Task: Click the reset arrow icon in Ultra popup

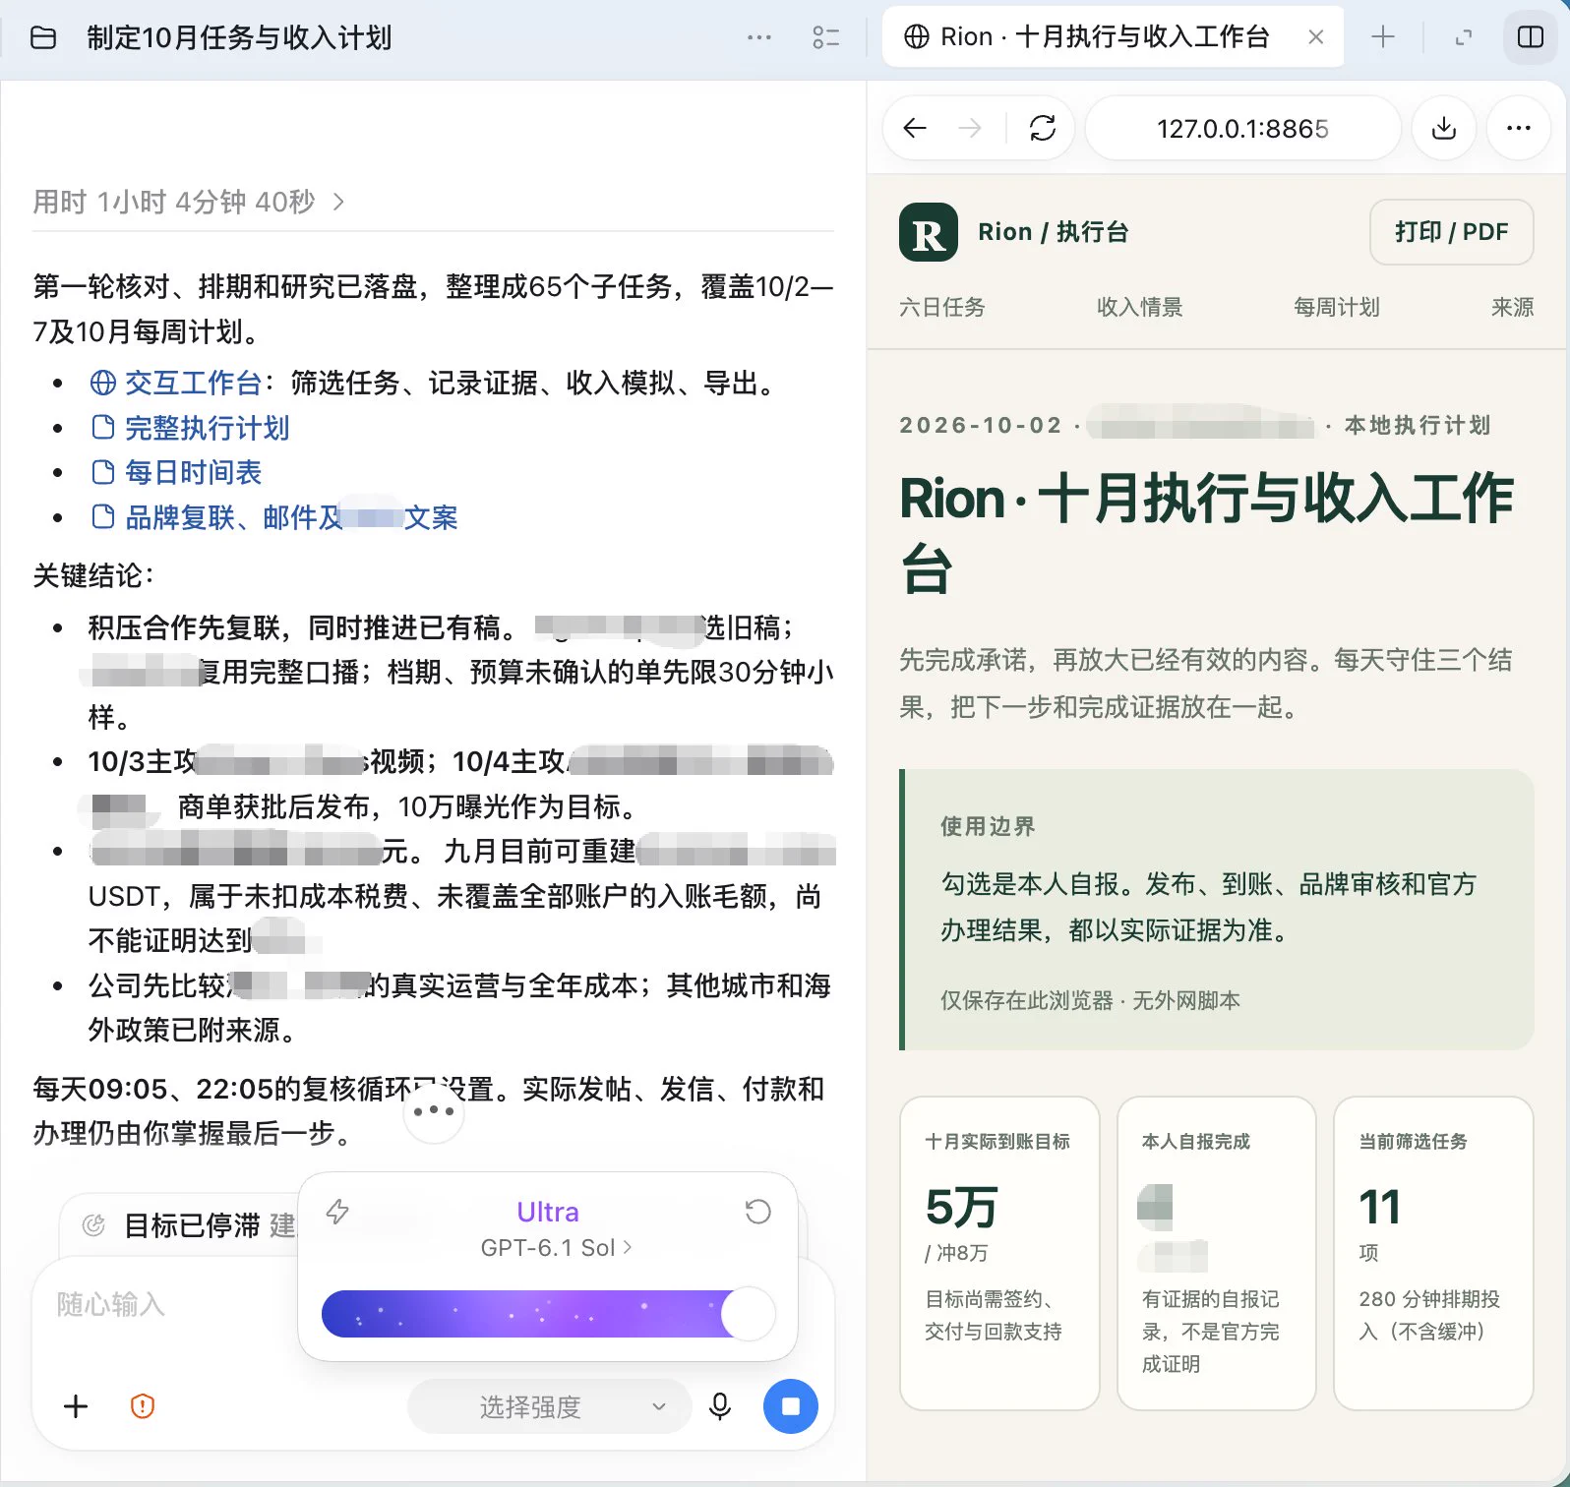Action: coord(757,1211)
